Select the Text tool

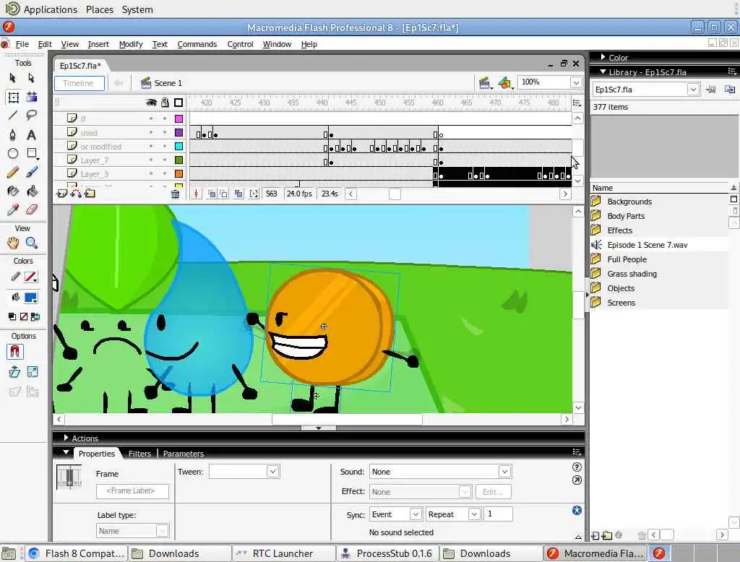point(31,135)
